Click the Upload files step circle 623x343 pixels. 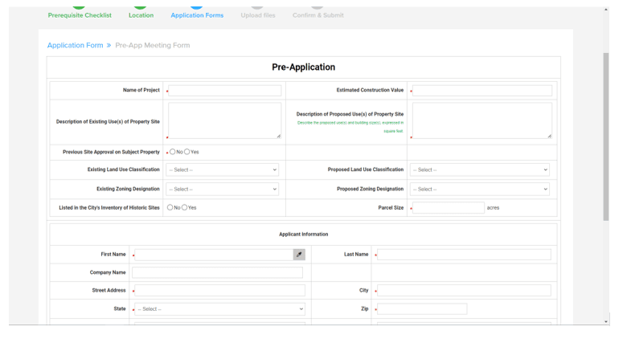coord(257,5)
